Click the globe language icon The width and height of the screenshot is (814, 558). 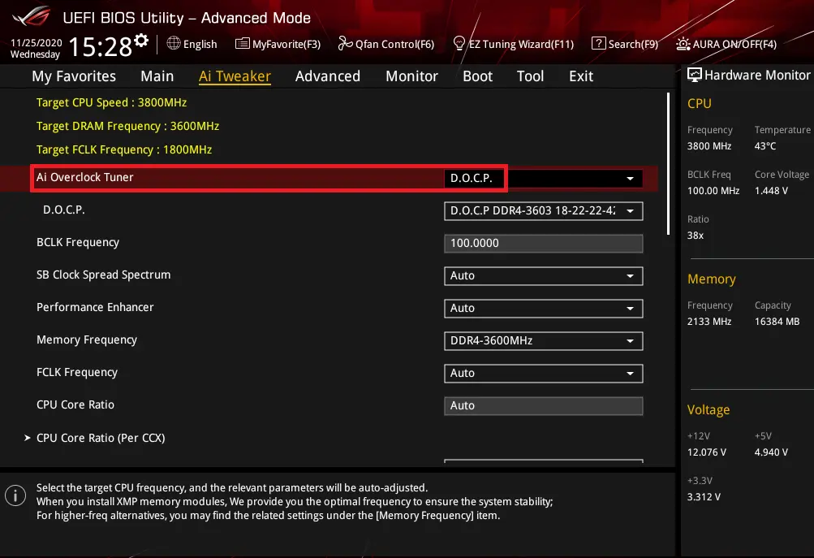pyautogui.click(x=174, y=43)
